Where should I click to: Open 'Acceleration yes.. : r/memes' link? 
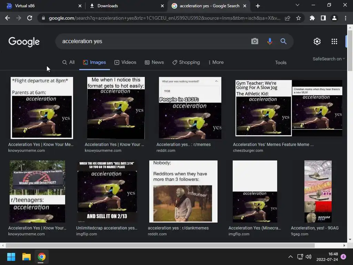coord(183,145)
